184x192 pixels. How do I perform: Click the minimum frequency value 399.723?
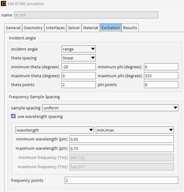[122, 158]
